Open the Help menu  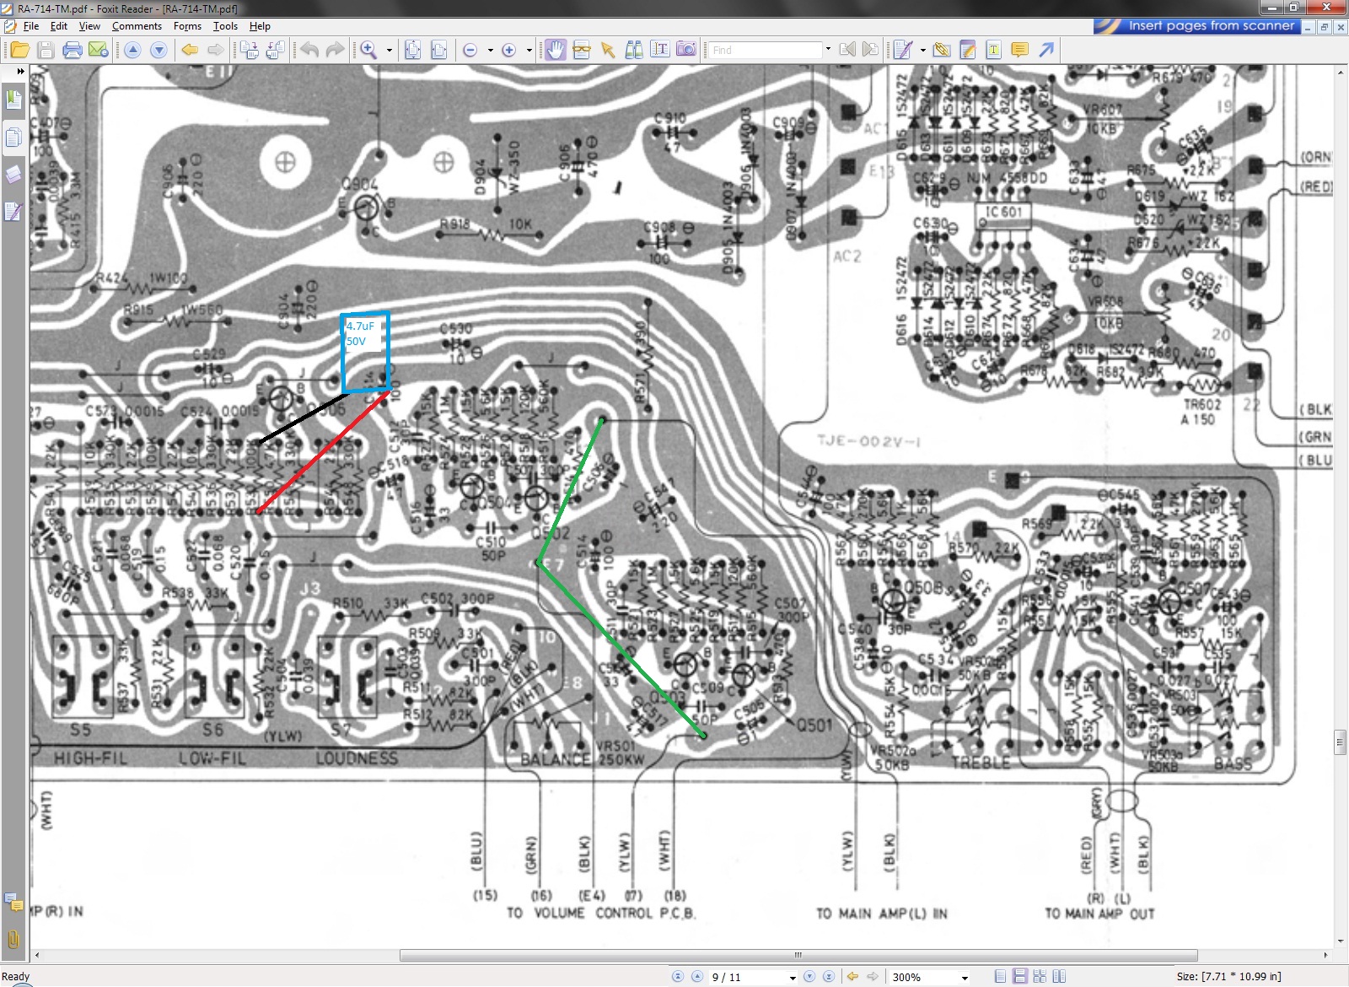click(260, 26)
